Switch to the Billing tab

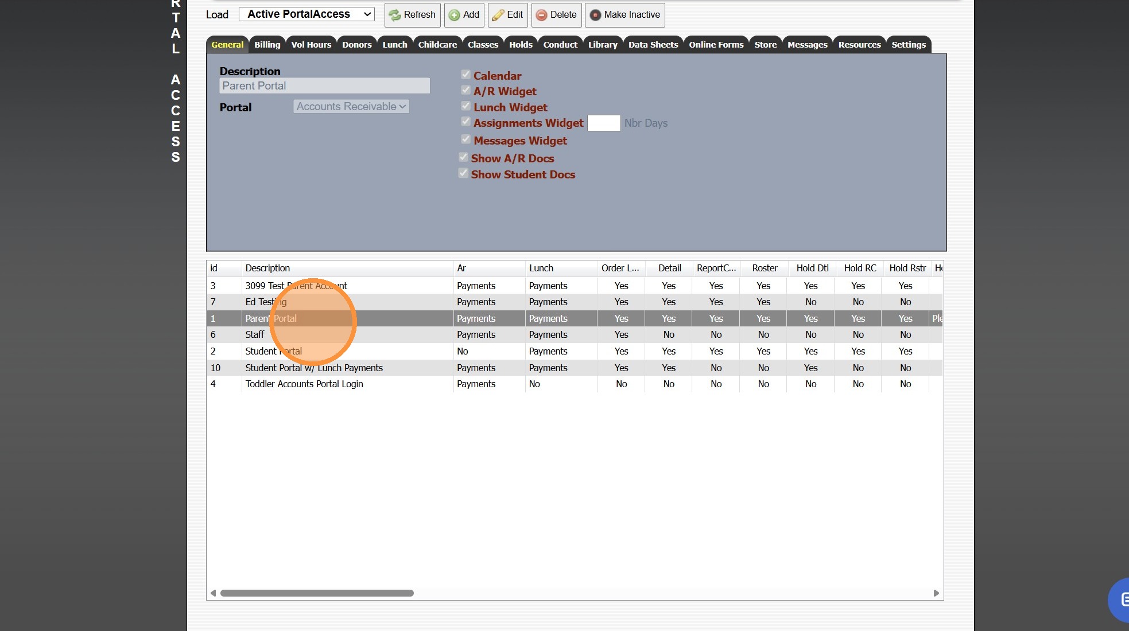tap(267, 45)
